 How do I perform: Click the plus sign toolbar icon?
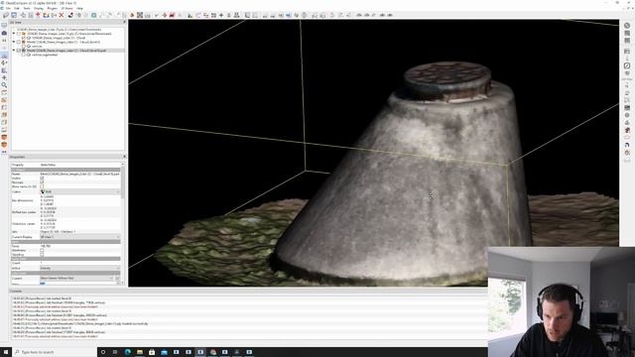coord(221,15)
